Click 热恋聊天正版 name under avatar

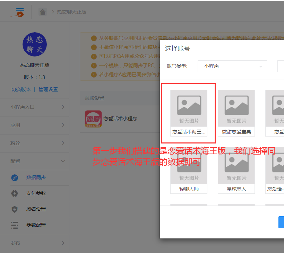(35, 66)
